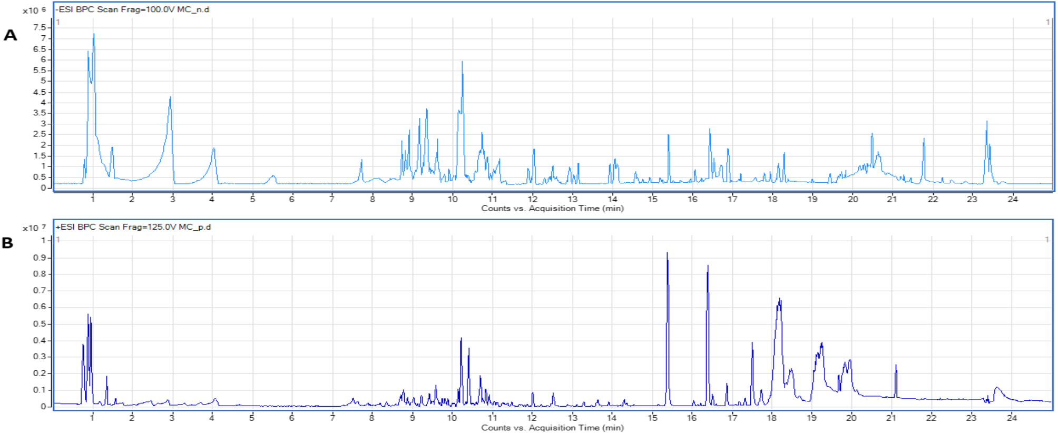Click the panel B letter label

tap(7, 243)
